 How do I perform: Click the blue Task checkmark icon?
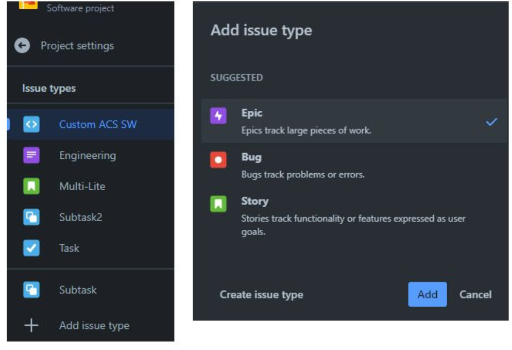[x=31, y=248]
